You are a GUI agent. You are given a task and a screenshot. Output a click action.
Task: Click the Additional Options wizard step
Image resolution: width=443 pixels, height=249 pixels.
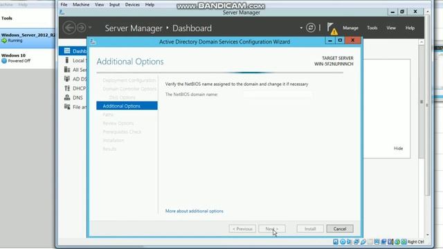click(127, 106)
